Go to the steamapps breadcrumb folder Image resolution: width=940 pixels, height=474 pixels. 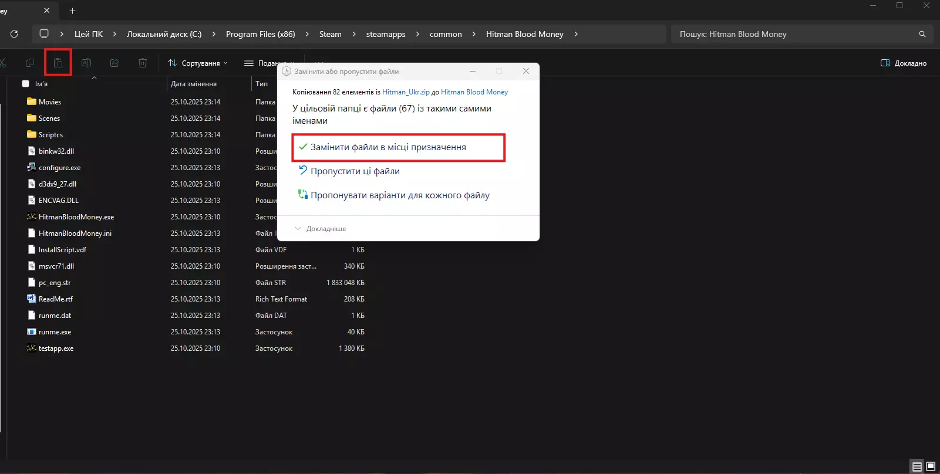pos(386,34)
